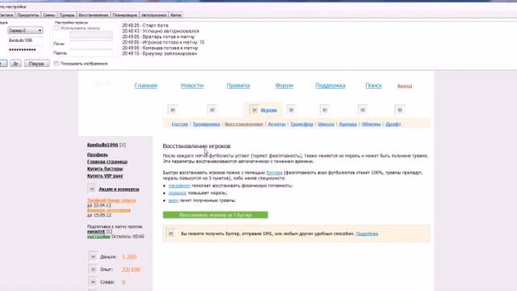Open the Турниры tab
Viewport: 517px width, 291px height.
[67, 15]
